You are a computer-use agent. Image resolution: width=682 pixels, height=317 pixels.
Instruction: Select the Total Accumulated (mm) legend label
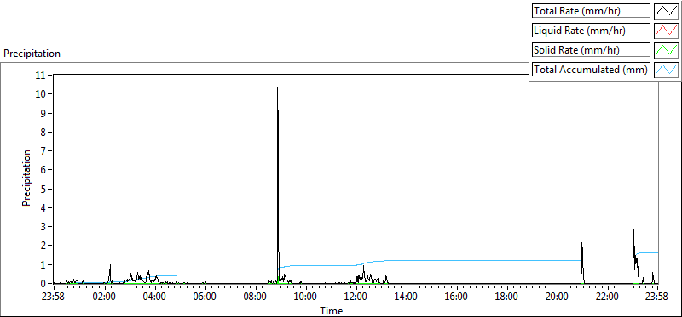pos(591,70)
